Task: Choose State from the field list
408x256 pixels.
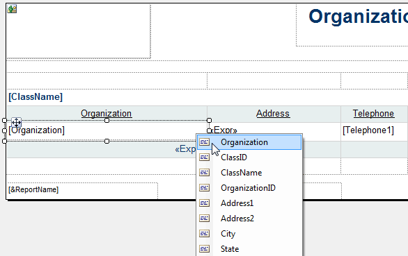Action: pos(249,249)
